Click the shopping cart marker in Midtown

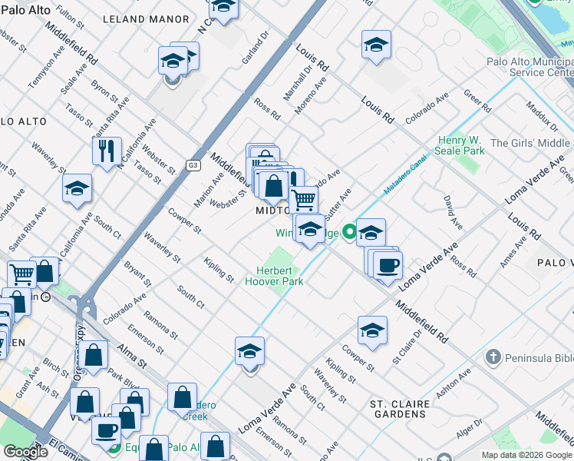coord(303,201)
